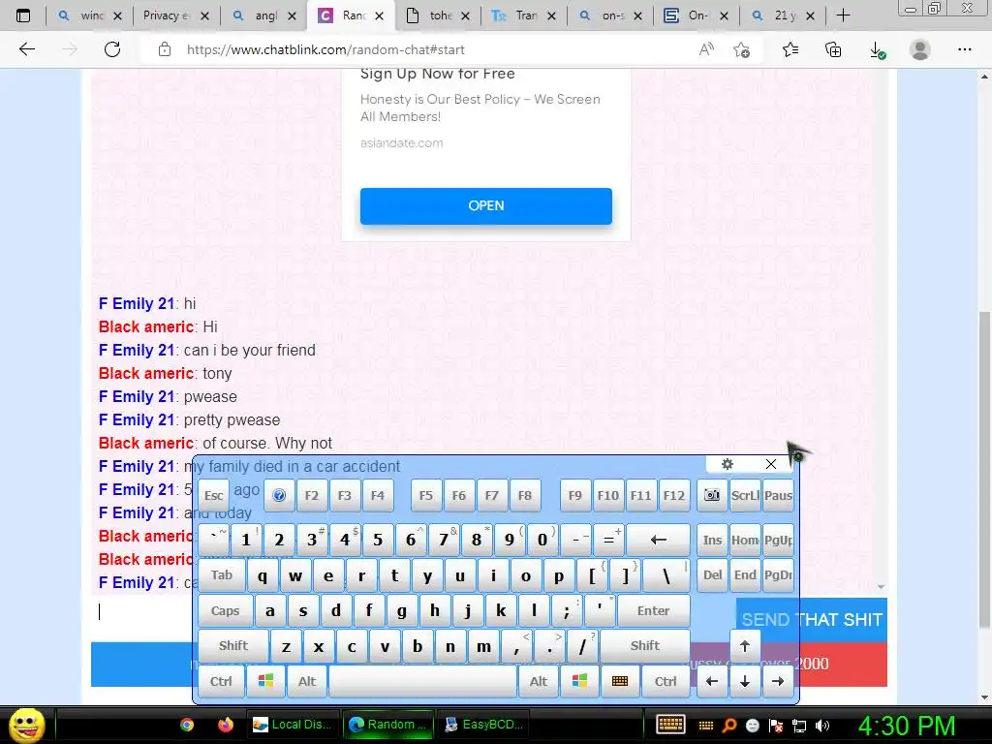This screenshot has height=744, width=992.
Task: Click the keyboard layout icon key
Action: tap(620, 681)
